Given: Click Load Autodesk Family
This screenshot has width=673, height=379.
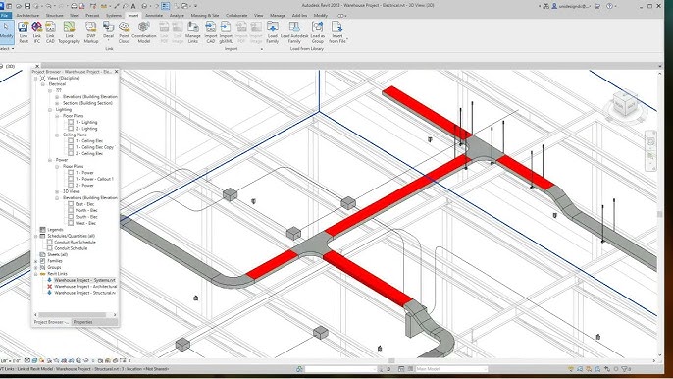Looking at the screenshot, I should pos(294,32).
